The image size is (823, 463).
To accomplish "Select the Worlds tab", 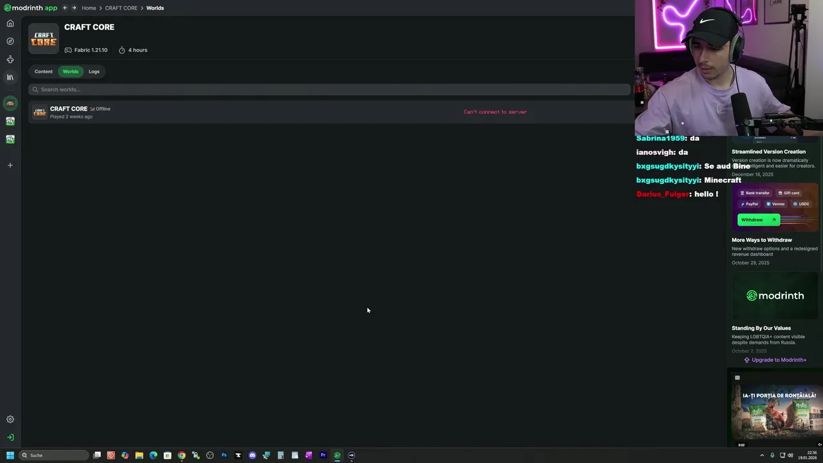I will pos(71,71).
